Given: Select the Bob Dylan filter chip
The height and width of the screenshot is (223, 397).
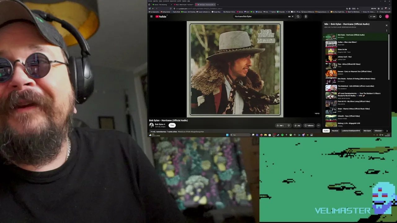Looking at the screenshot, I should pyautogui.click(x=367, y=131).
